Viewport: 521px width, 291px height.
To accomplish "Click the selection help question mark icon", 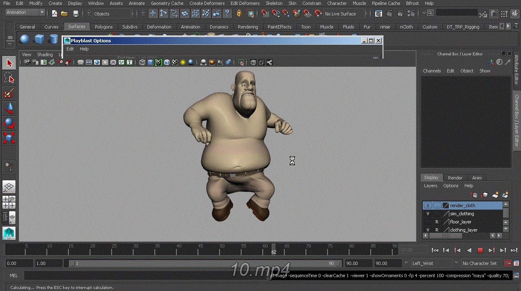I will (227, 13).
